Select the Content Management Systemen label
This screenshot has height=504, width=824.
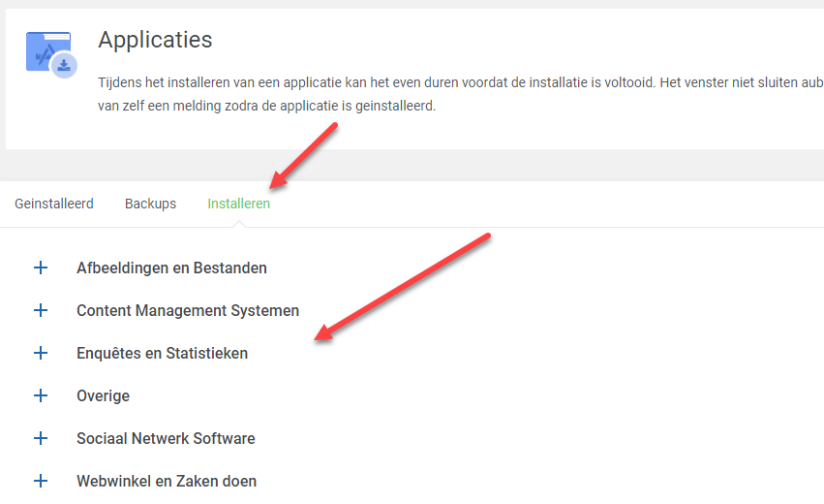(x=188, y=310)
